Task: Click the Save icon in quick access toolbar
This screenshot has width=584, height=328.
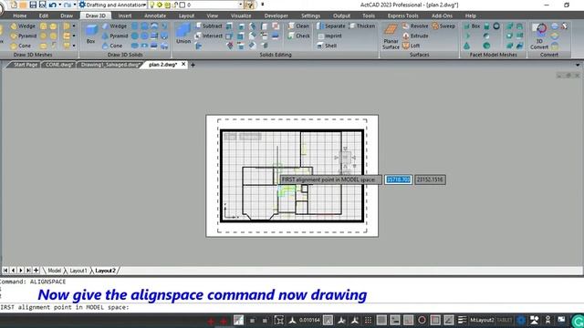Action: pyautogui.click(x=33, y=5)
